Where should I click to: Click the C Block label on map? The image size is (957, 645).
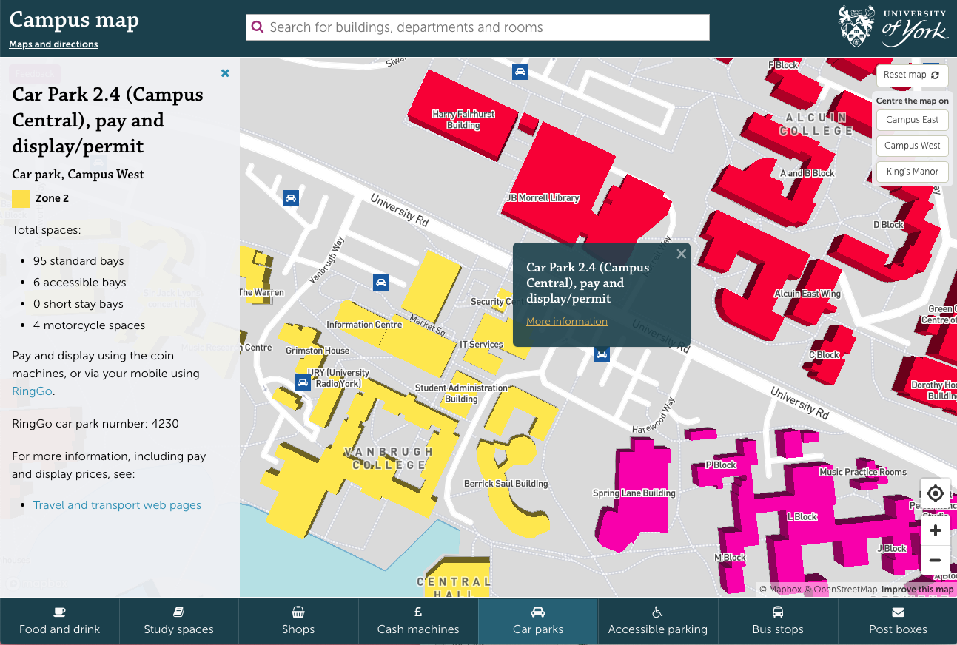pos(824,355)
